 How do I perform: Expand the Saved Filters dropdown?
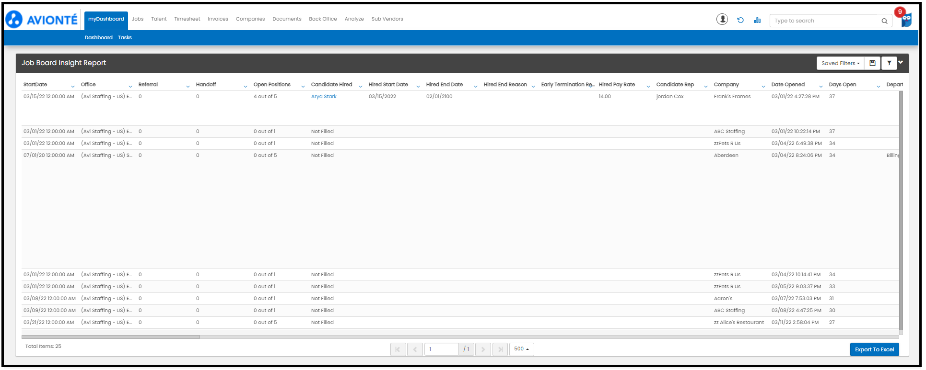pyautogui.click(x=840, y=63)
